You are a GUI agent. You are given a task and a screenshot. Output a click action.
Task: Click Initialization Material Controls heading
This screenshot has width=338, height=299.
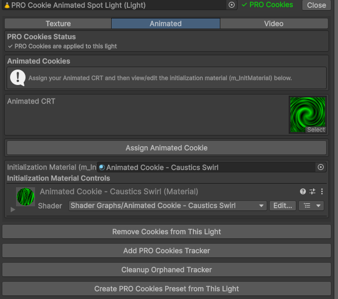tap(59, 178)
